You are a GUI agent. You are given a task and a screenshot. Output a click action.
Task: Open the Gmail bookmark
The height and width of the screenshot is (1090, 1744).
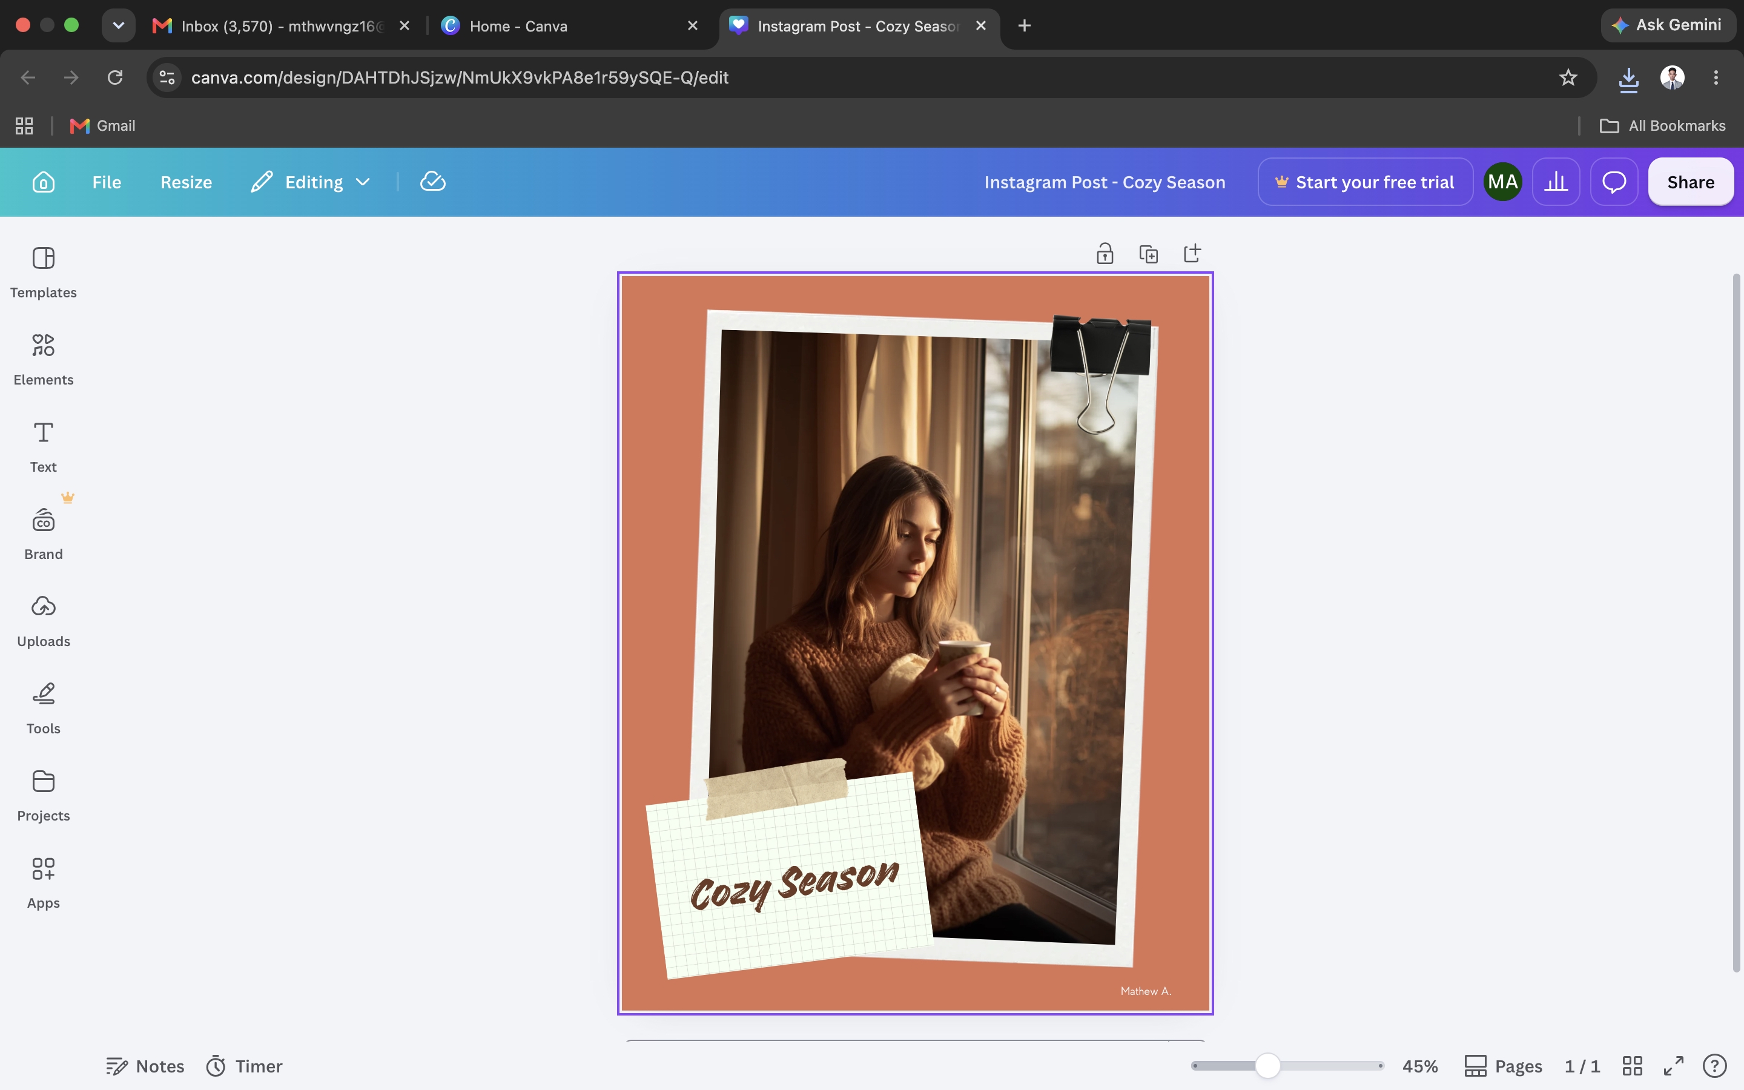point(102,125)
